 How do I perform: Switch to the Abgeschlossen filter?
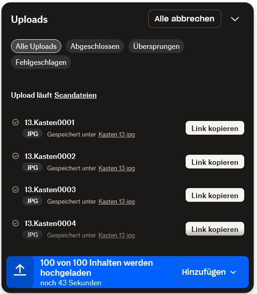pyautogui.click(x=95, y=46)
